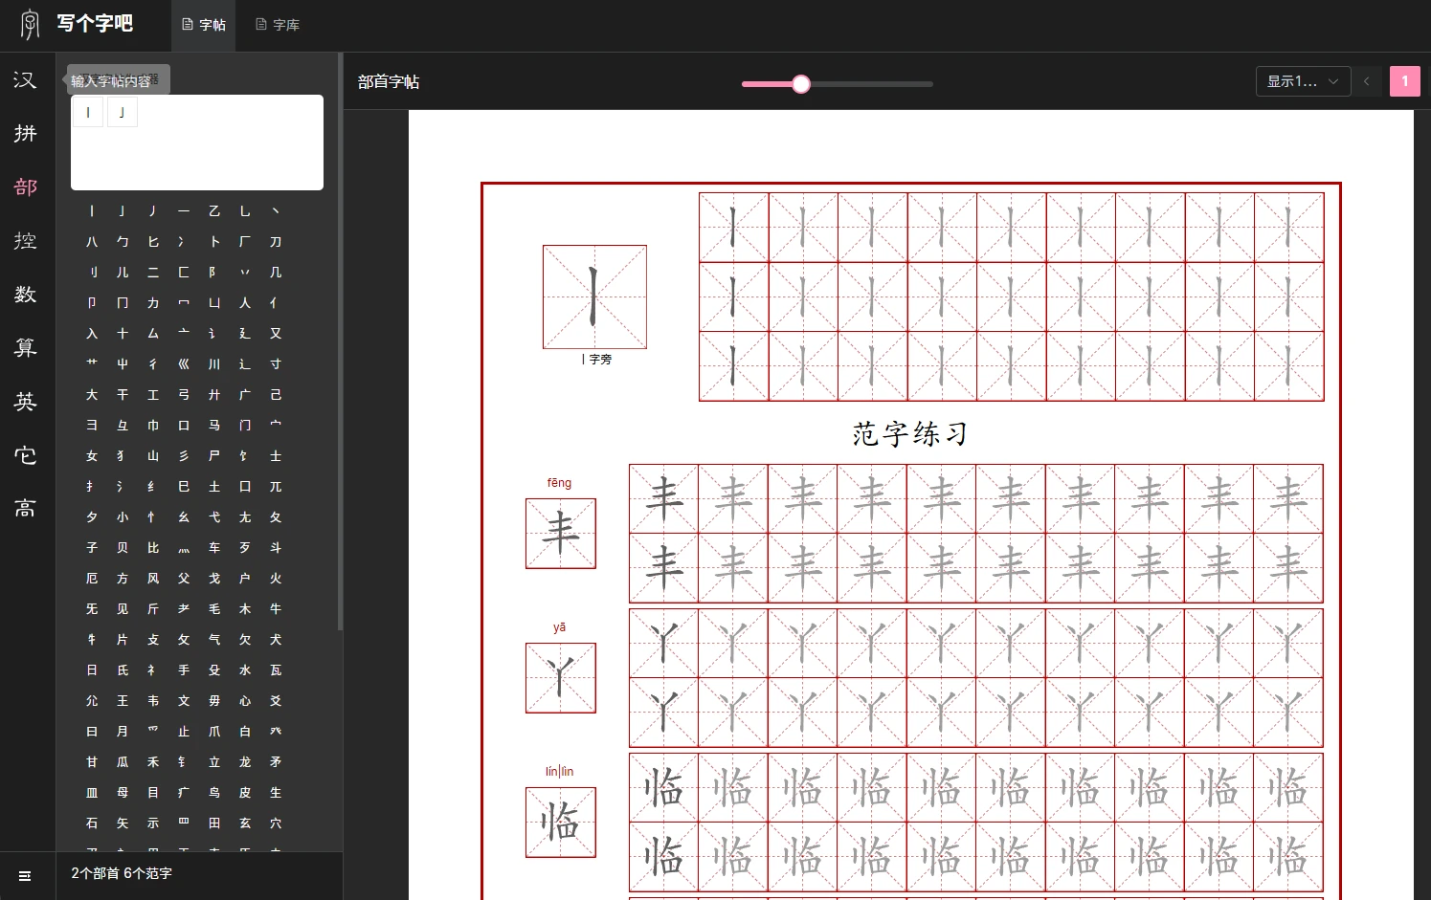1431x900 pixels.
Task: Open the 字库 tab
Action: coord(278,25)
